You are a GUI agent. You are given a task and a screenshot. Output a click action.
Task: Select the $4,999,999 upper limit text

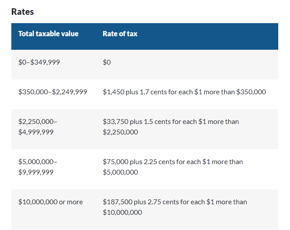pos(36,132)
